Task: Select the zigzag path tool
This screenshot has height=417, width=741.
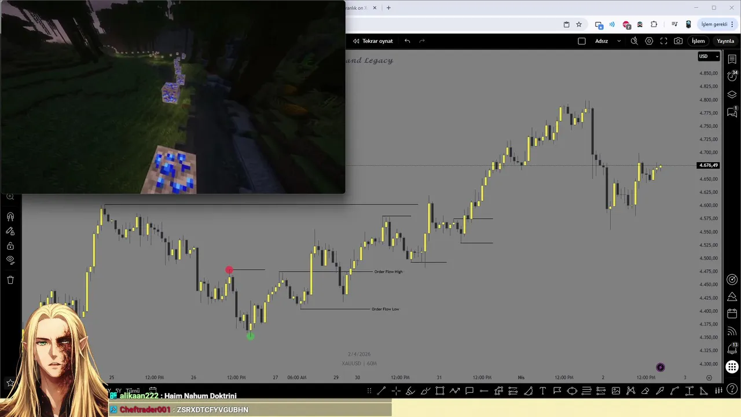Action: click(x=454, y=391)
